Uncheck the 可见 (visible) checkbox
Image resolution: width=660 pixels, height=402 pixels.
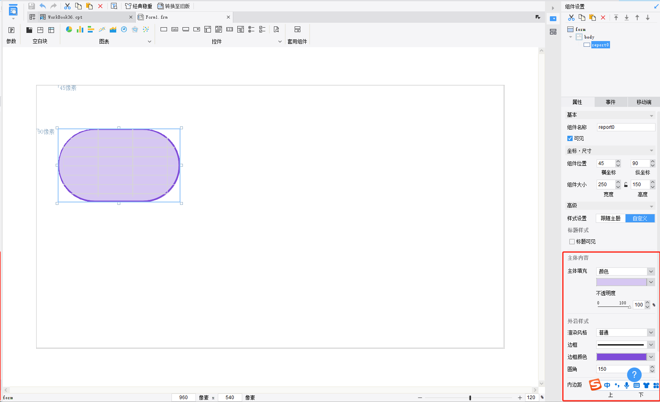pos(570,139)
